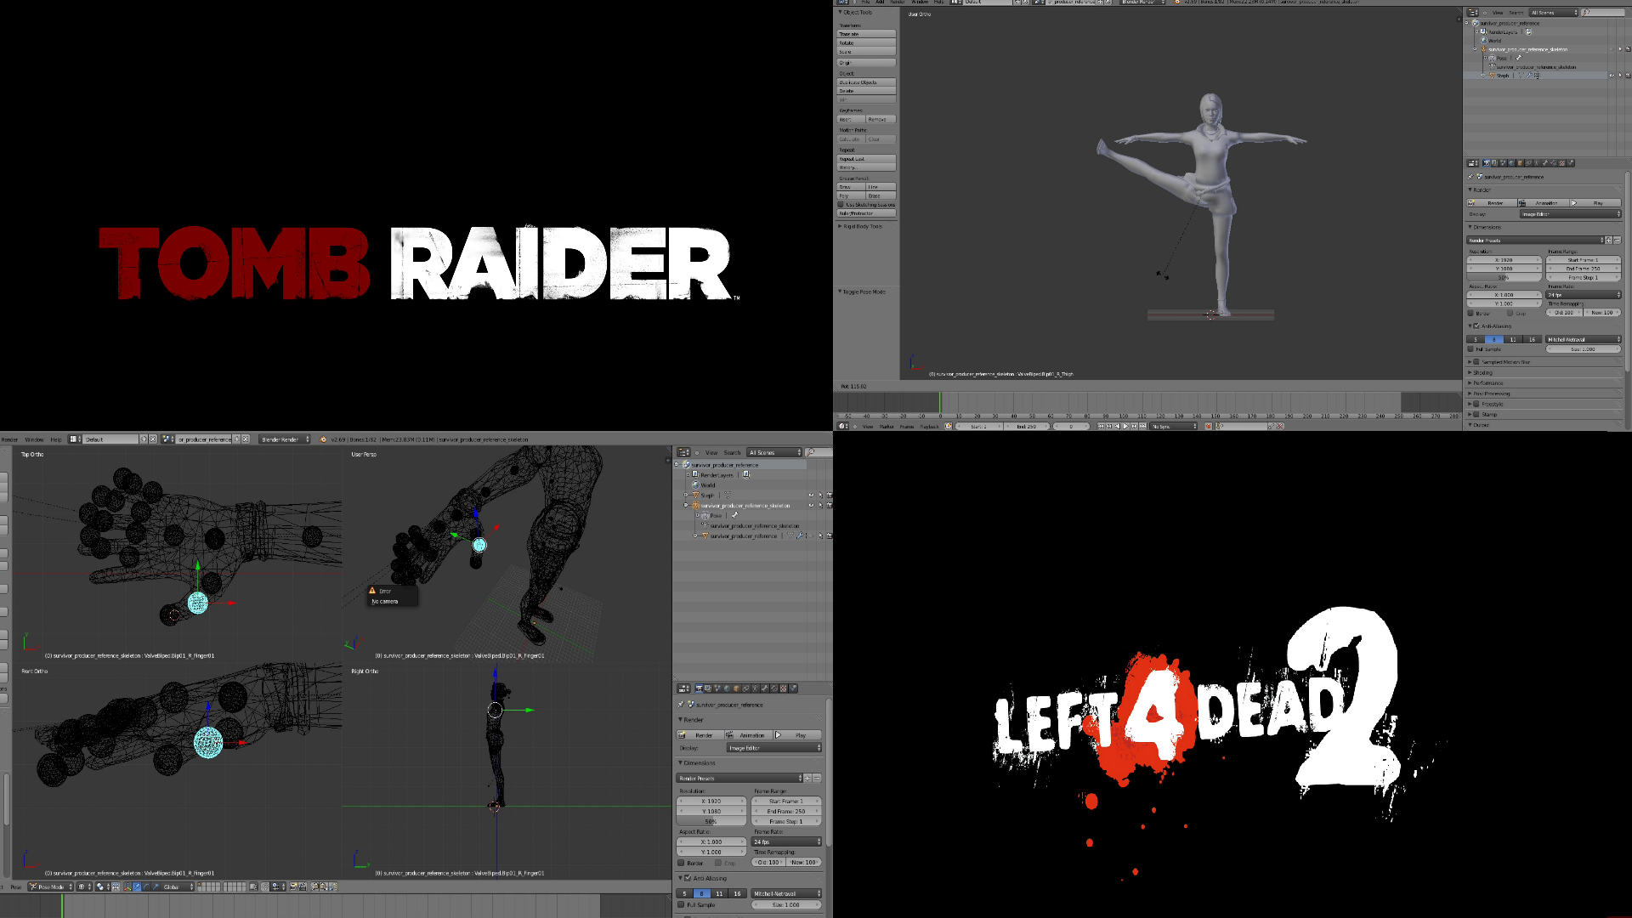1632x918 pixels.
Task: Click the manipulator rotate icon in 3D header
Action: tap(146, 887)
